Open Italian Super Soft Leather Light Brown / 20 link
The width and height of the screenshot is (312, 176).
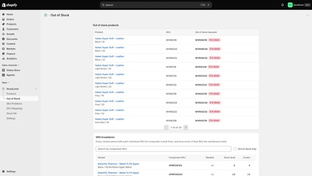click(x=110, y=74)
